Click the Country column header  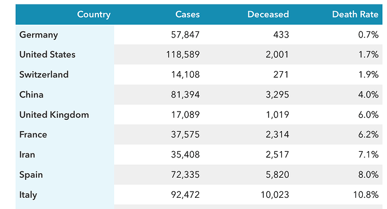(94, 15)
